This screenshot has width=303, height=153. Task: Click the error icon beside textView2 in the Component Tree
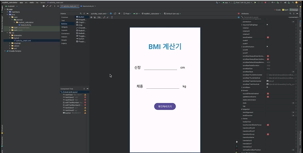point(85,97)
